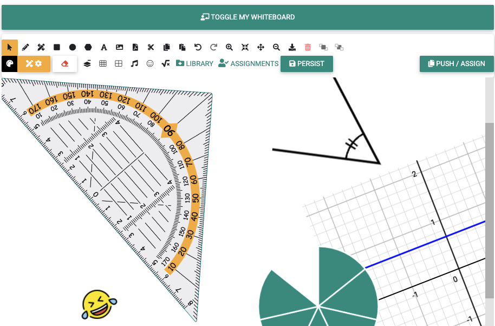
Task: Select the laughing crying emoji on canvas
Action: (x=99, y=304)
